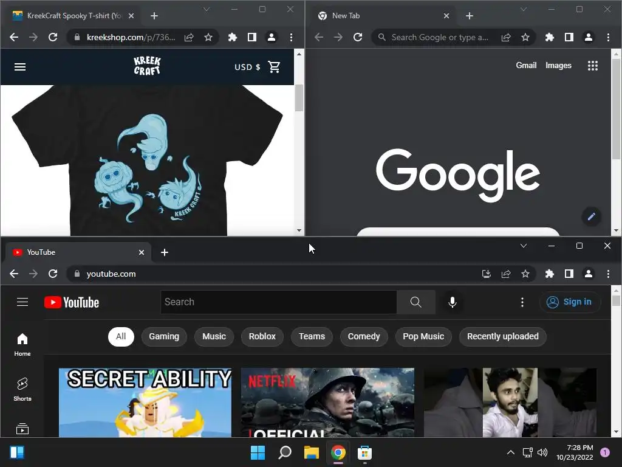Customize Chrome with the pencil button
The height and width of the screenshot is (467, 622).
click(591, 216)
